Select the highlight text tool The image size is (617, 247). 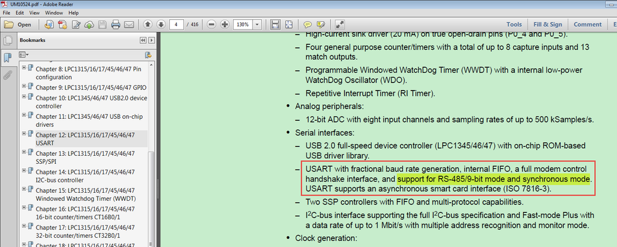[321, 25]
